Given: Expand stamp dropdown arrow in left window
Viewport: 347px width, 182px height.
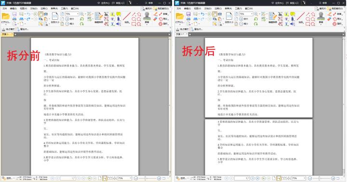Looking at the screenshot, I should pos(147,24).
